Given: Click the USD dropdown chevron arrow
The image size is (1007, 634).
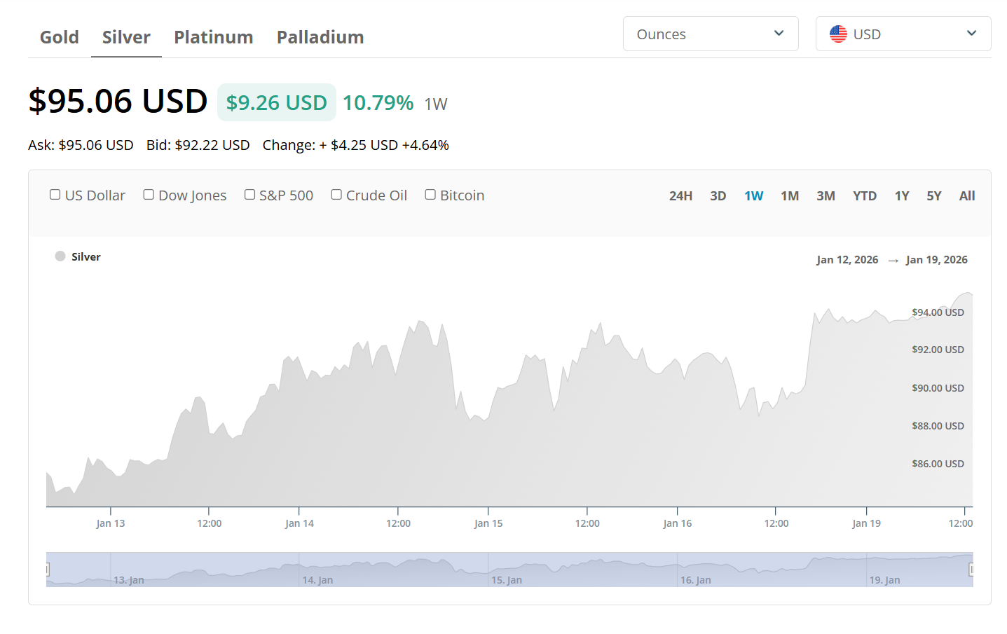Looking at the screenshot, I should point(971,34).
